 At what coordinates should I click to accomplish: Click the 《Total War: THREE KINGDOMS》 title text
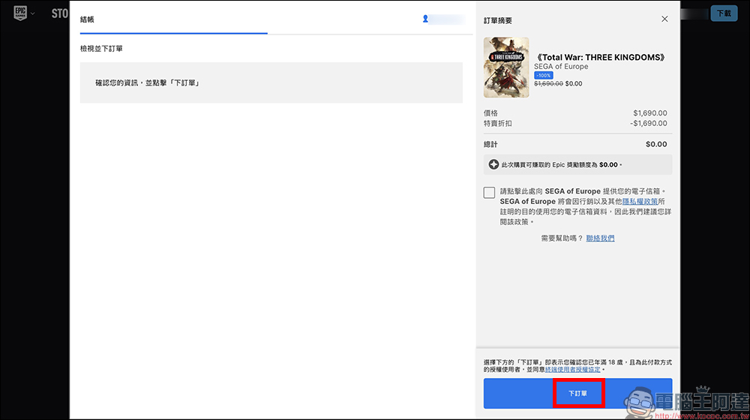click(601, 57)
